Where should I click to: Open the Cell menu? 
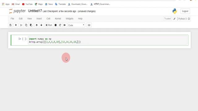coord(48,18)
